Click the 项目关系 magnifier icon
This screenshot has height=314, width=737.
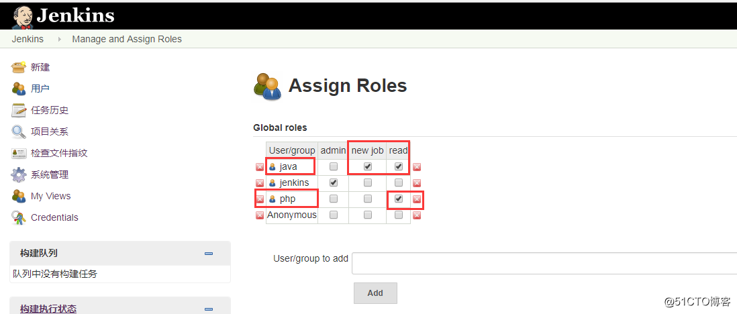point(18,132)
